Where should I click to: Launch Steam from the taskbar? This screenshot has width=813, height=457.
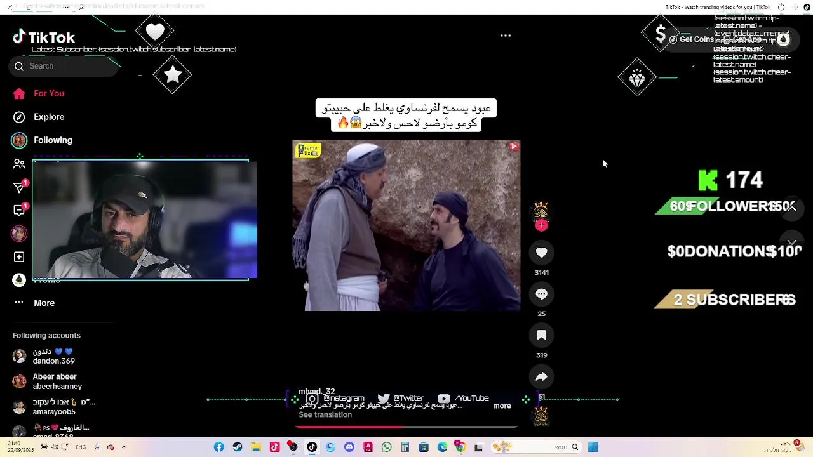tap(238, 447)
